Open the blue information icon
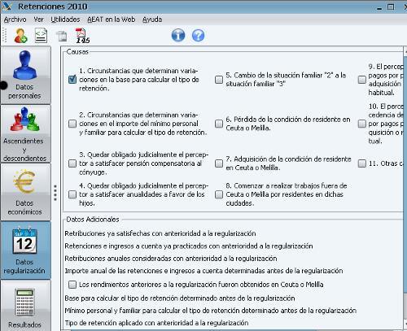This screenshot has width=407, height=331. (178, 35)
